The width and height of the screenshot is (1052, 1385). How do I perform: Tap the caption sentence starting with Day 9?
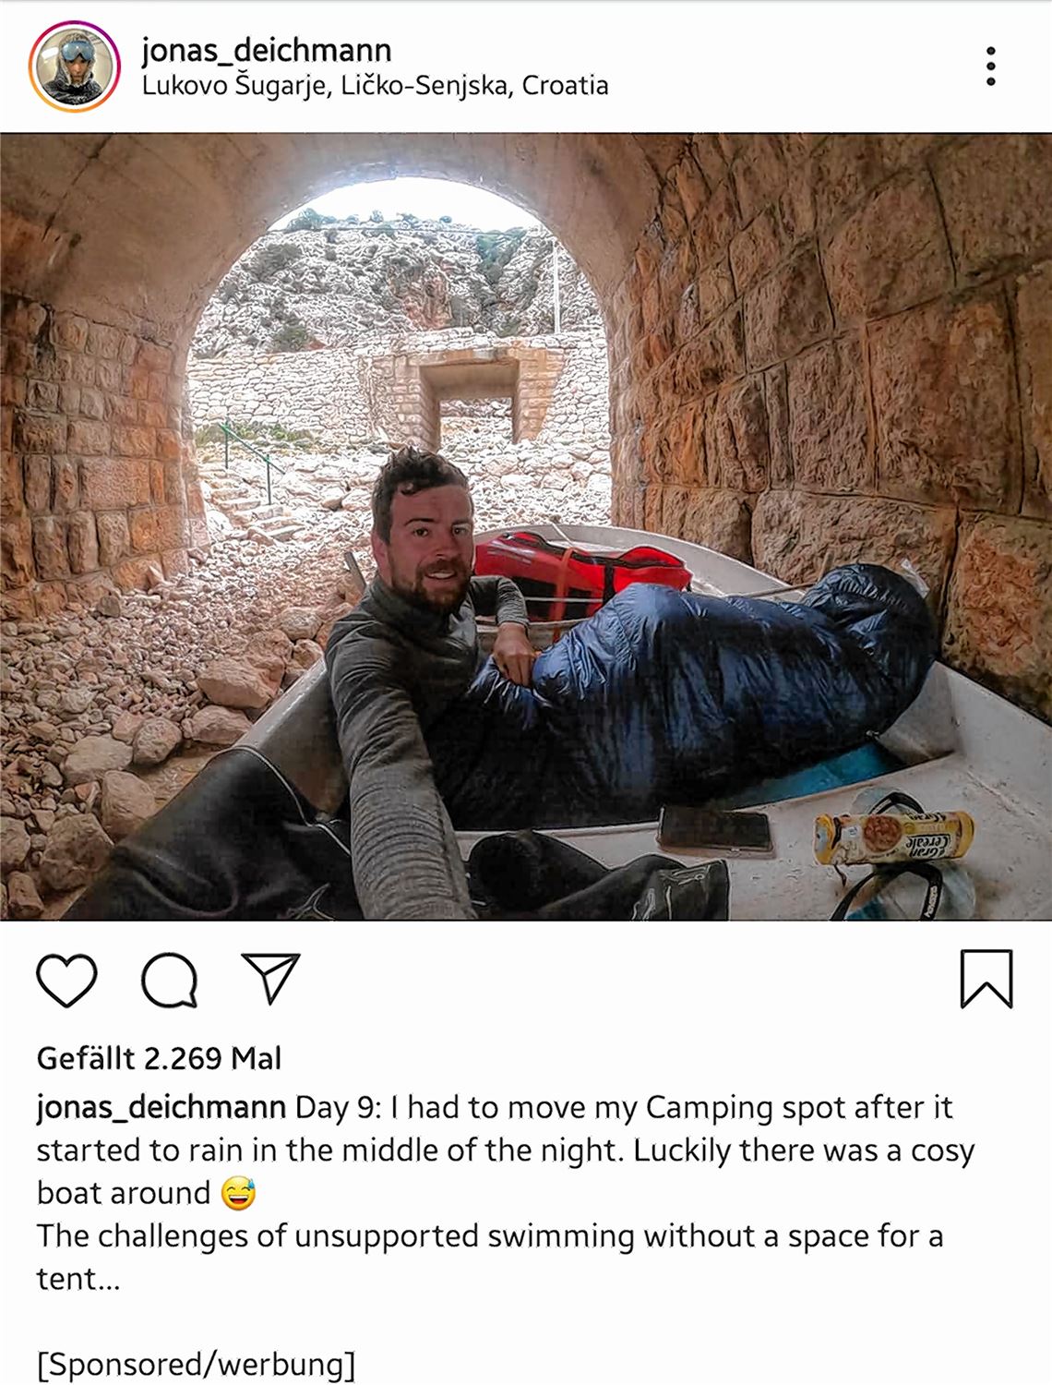(x=505, y=1150)
